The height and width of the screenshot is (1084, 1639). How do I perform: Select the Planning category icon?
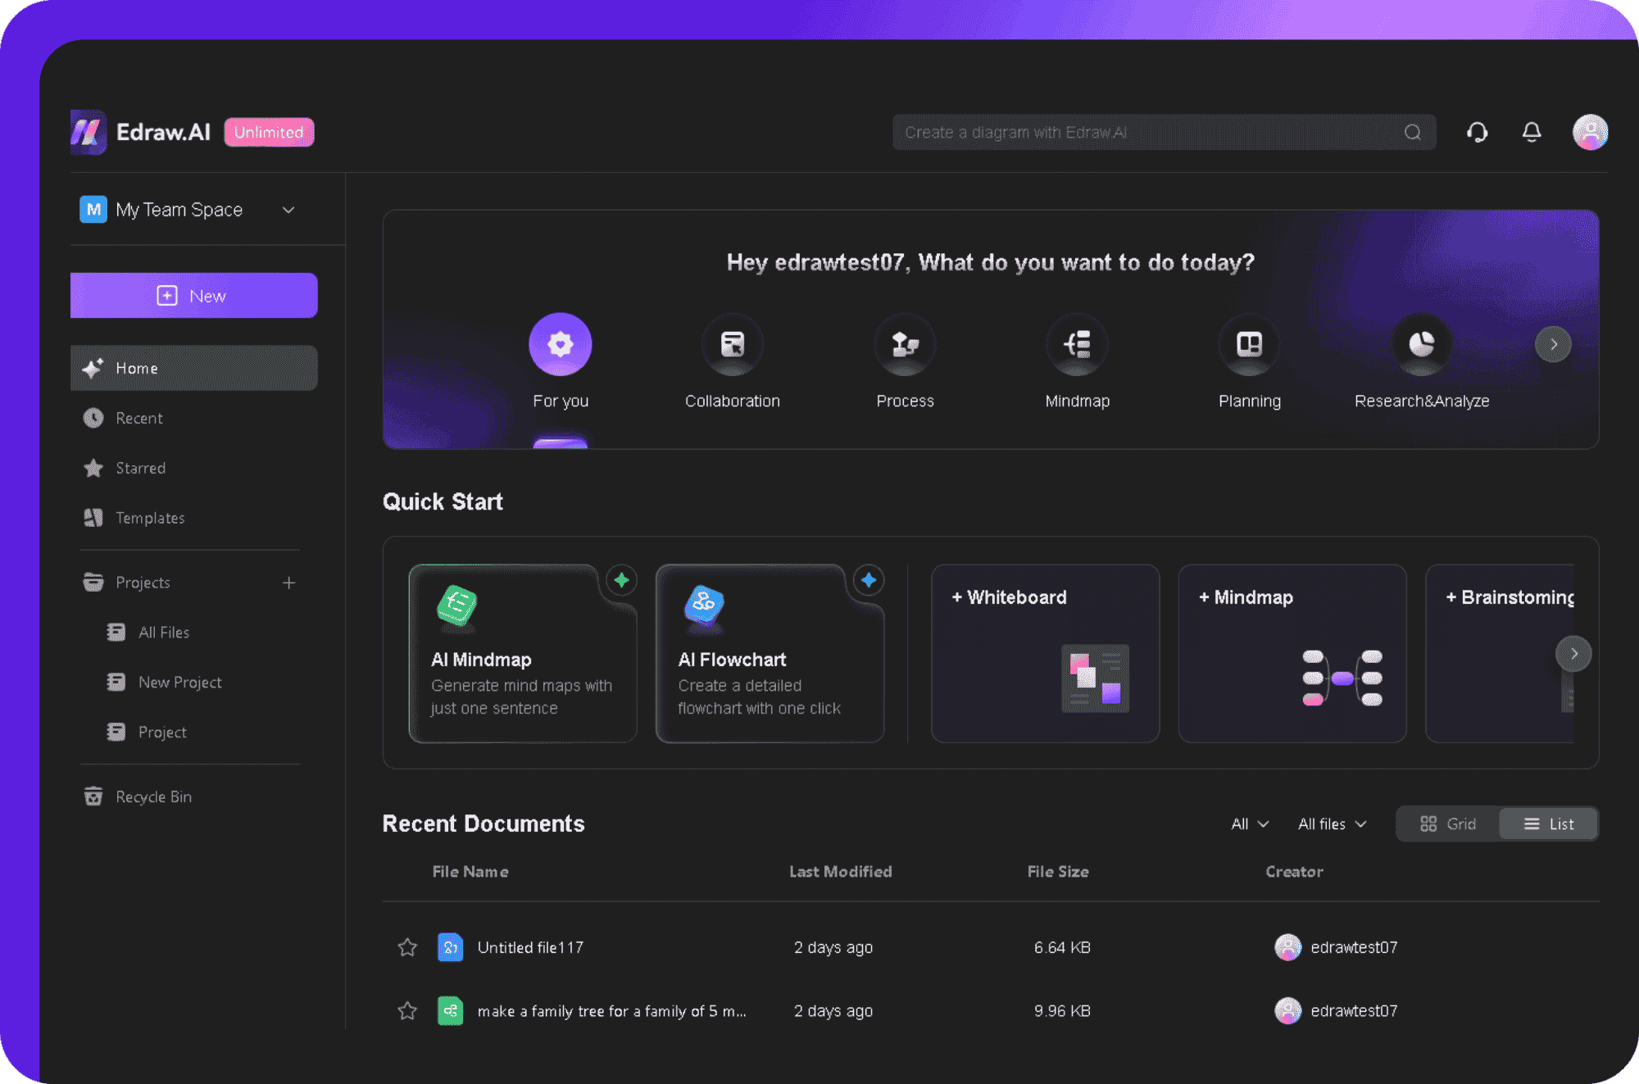(x=1249, y=344)
